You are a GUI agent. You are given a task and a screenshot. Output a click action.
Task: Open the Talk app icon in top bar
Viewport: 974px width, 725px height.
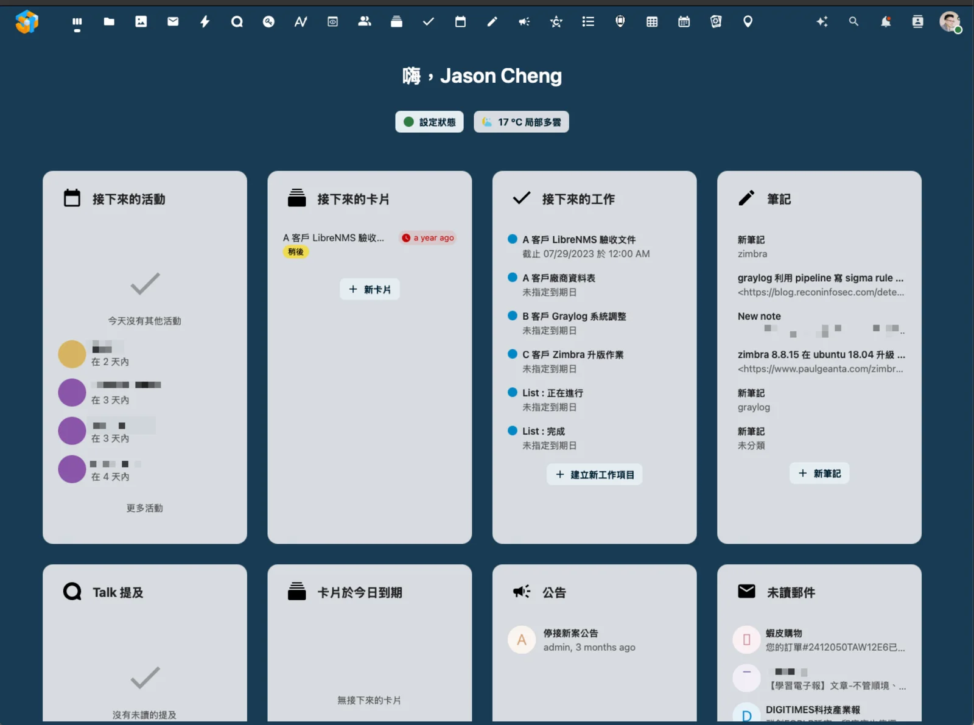click(237, 22)
